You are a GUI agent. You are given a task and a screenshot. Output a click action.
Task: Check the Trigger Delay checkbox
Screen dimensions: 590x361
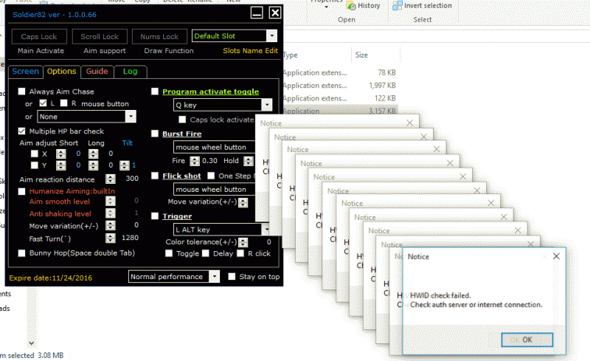[x=206, y=253]
